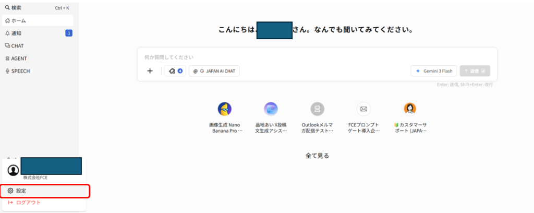534x213 pixels.
Task: Go to the ホーム menu item
Action: pos(38,20)
